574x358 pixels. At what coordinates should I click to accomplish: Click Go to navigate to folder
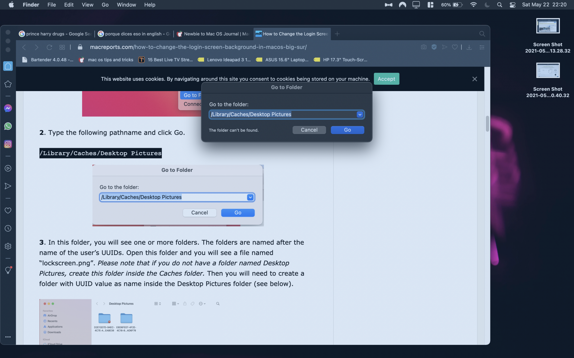click(347, 129)
